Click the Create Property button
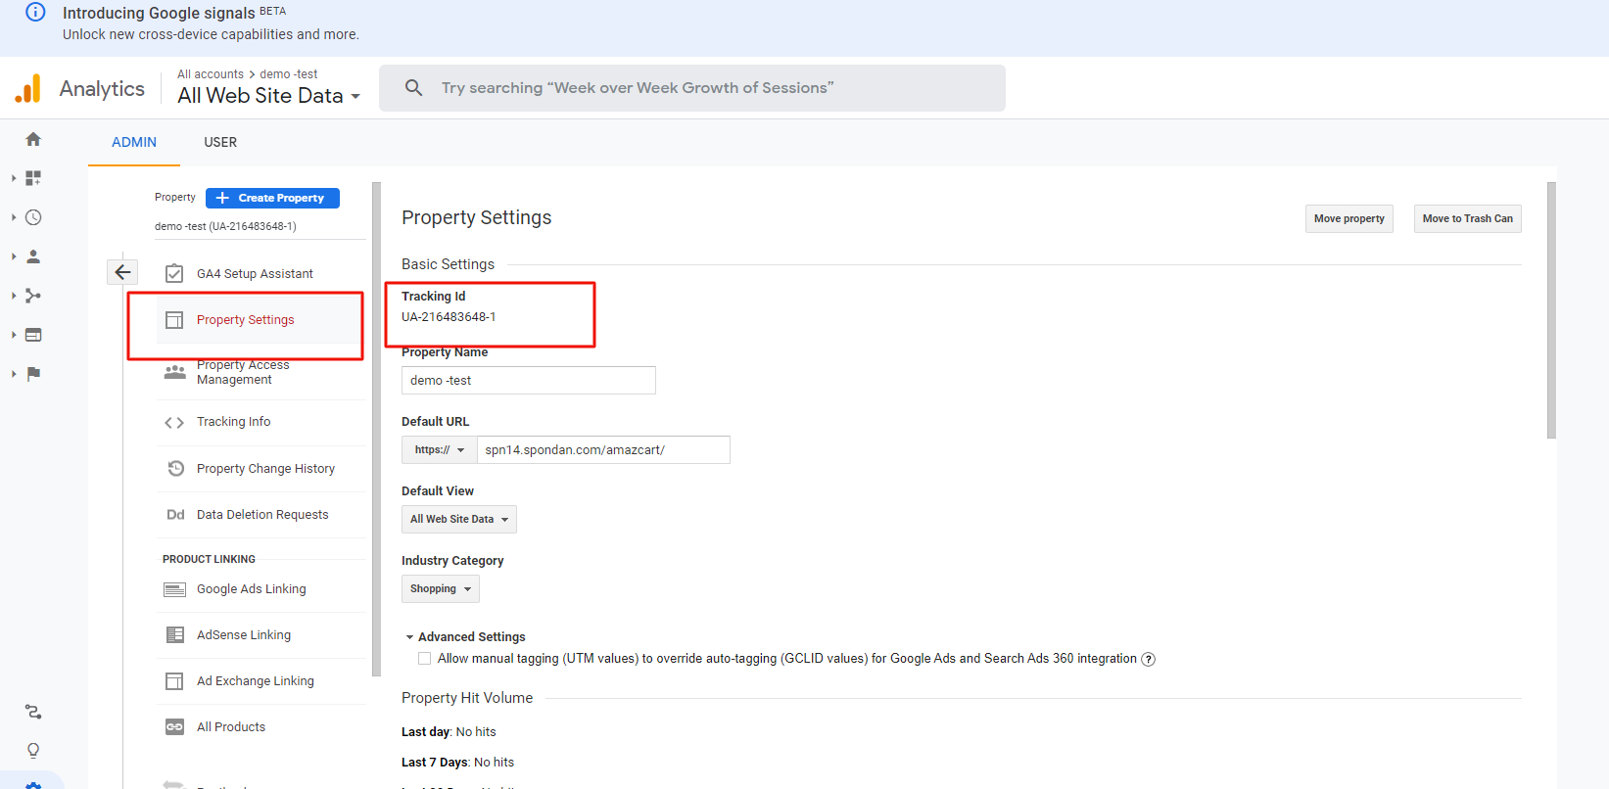Viewport: 1609px width, 789px height. click(x=272, y=198)
